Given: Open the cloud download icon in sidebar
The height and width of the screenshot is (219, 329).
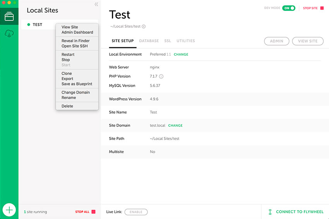Looking at the screenshot, I should 9,34.
